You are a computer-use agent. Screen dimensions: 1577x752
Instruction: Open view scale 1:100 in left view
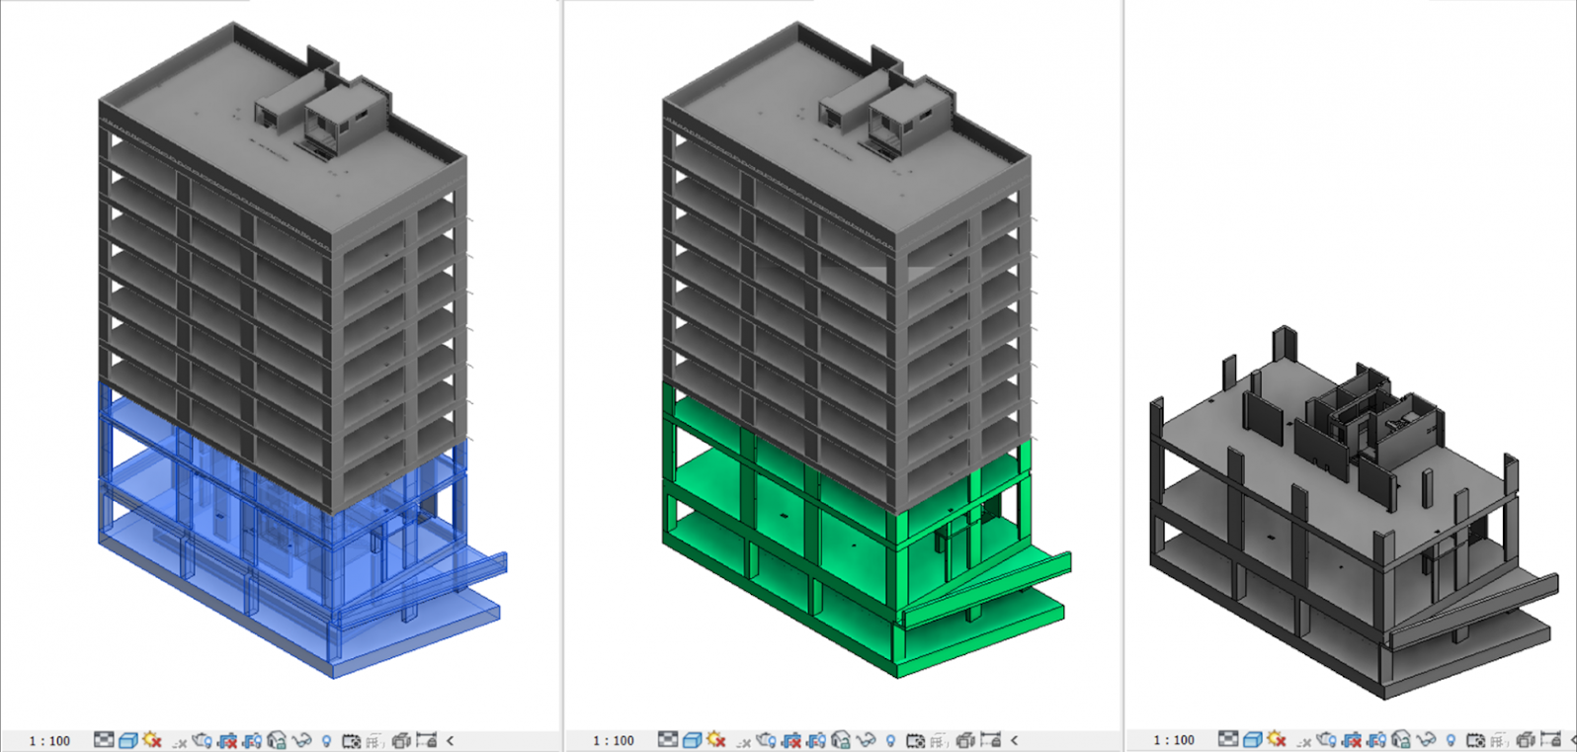pyautogui.click(x=49, y=740)
